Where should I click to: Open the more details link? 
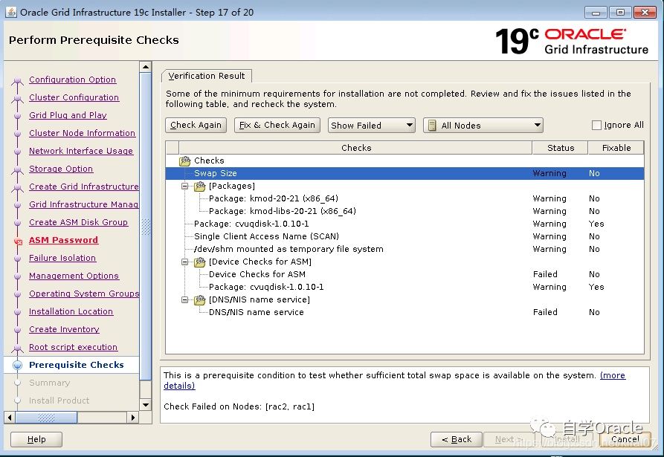click(612, 376)
